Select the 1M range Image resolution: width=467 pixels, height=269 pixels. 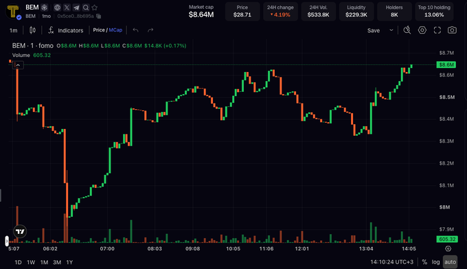[44, 262]
